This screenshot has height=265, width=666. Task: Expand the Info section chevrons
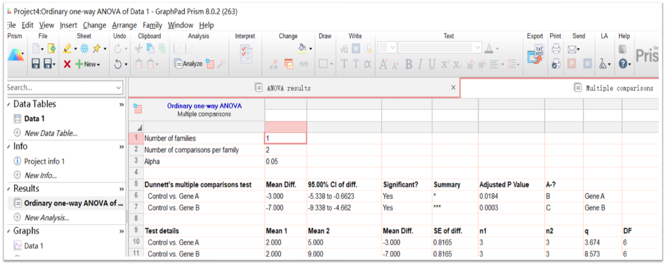(x=121, y=147)
